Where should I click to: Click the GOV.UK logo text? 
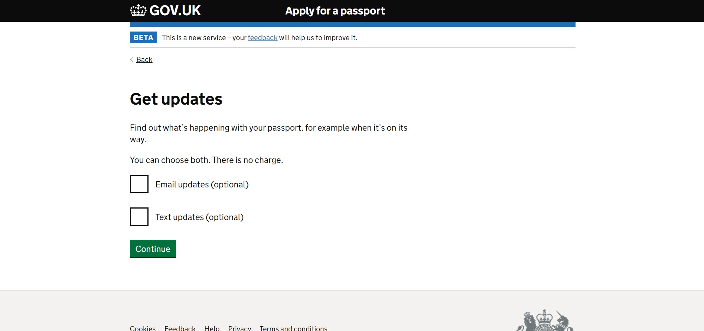[175, 10]
